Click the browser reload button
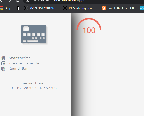Screen dimensions: 144x116 (18, 1)
